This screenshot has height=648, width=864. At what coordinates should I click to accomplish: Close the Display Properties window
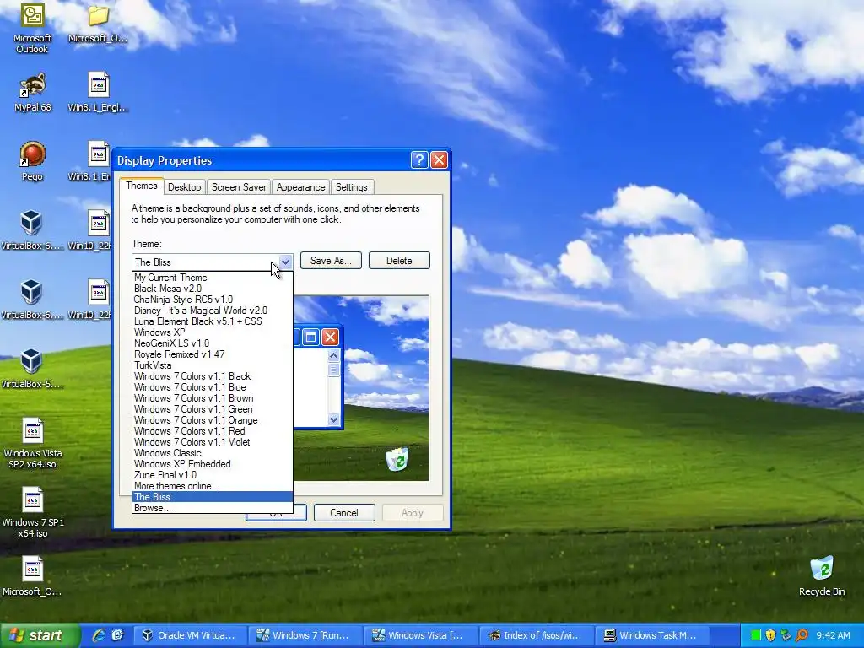tap(439, 159)
